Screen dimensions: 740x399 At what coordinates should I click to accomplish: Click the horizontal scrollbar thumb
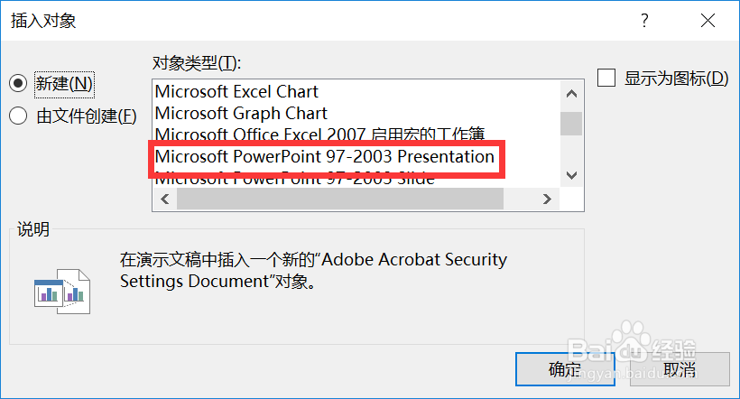point(340,199)
